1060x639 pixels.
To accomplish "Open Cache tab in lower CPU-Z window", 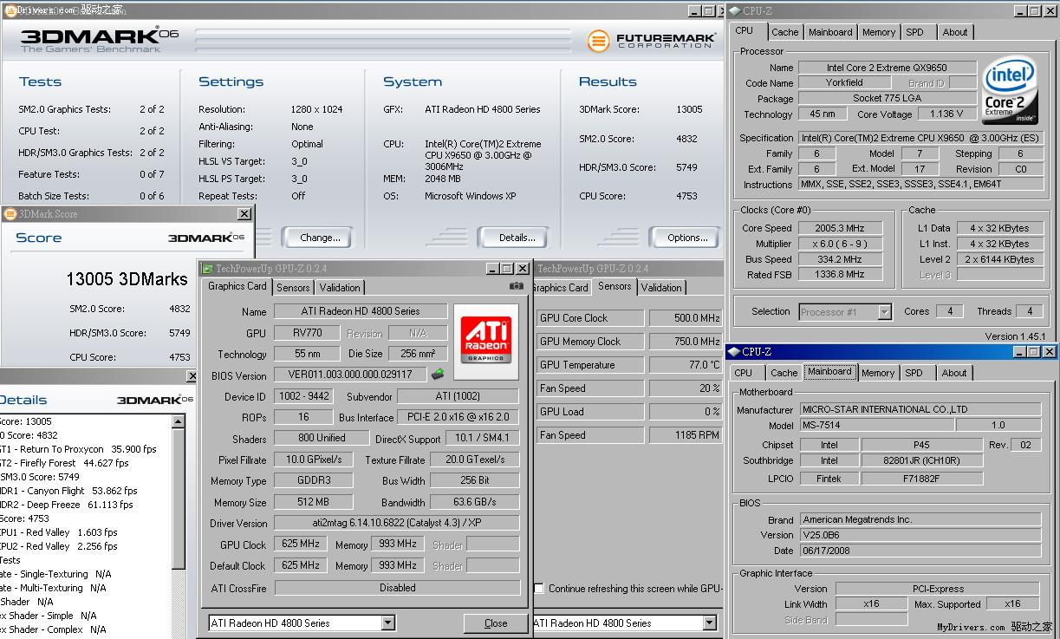I will (x=784, y=373).
